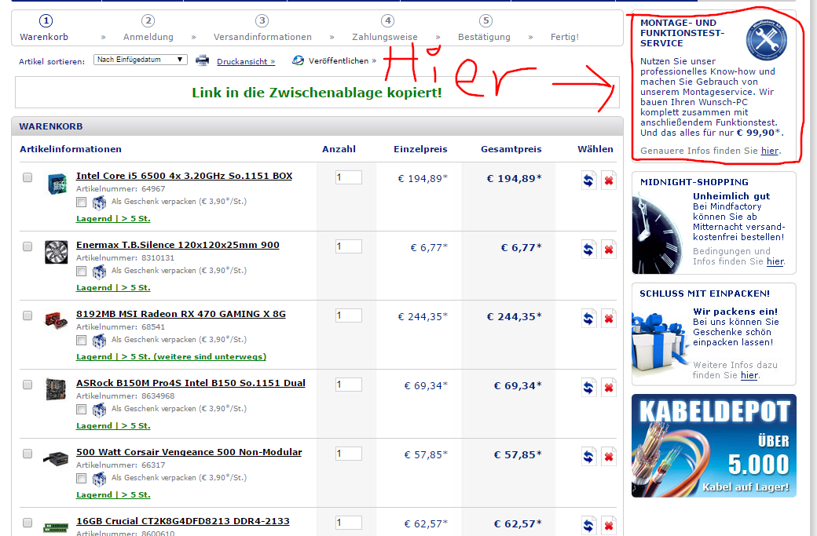Open the Druckansicht link
Viewport: 817px width, 536px height.
click(x=246, y=61)
